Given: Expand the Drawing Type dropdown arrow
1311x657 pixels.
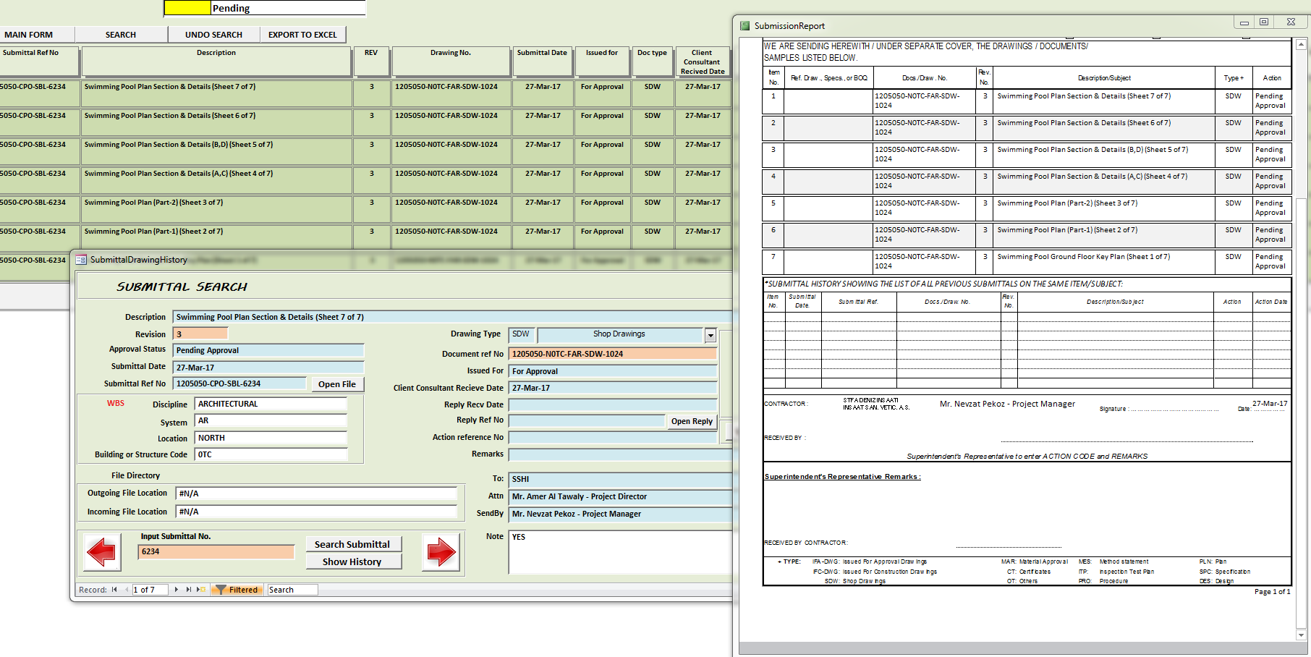Looking at the screenshot, I should [x=710, y=335].
